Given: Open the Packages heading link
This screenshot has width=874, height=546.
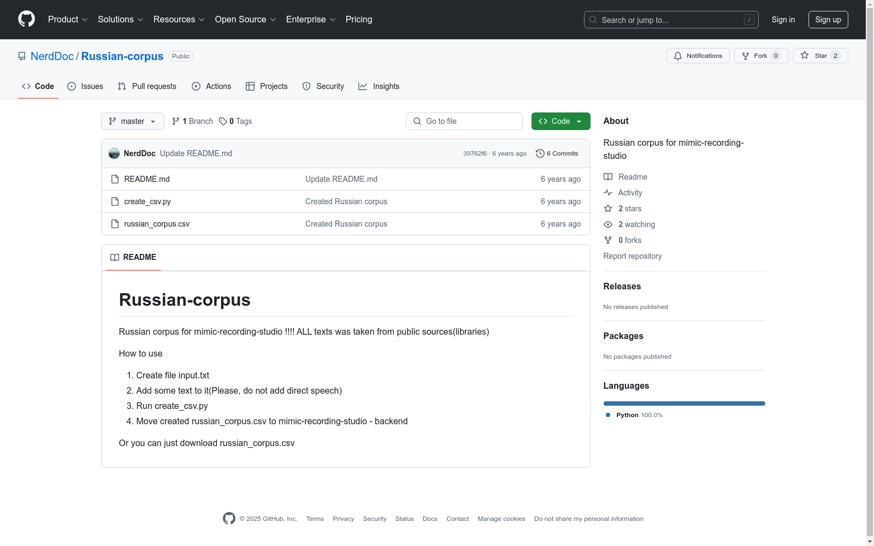Looking at the screenshot, I should pos(623,336).
